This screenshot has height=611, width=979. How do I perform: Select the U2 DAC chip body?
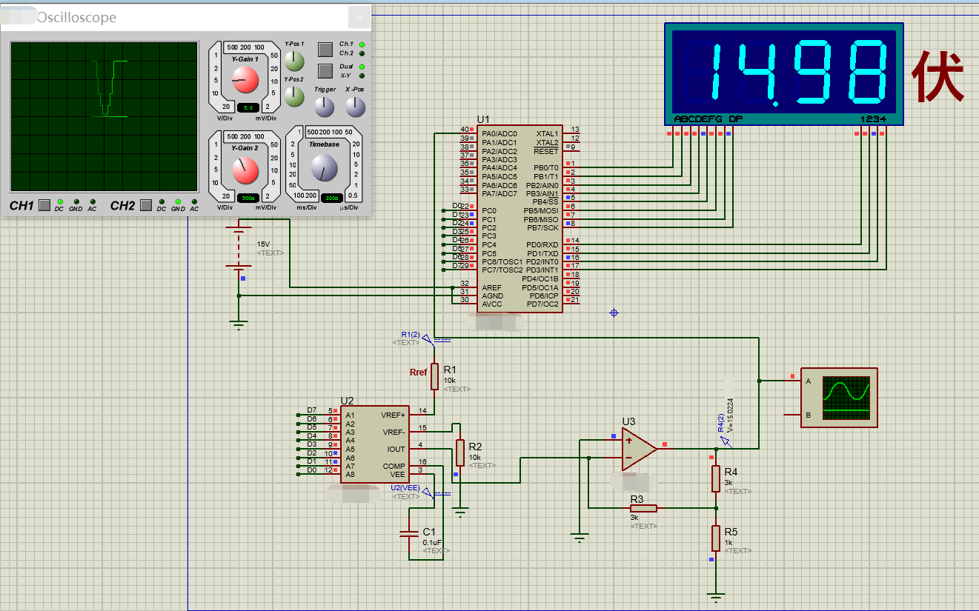click(x=375, y=444)
